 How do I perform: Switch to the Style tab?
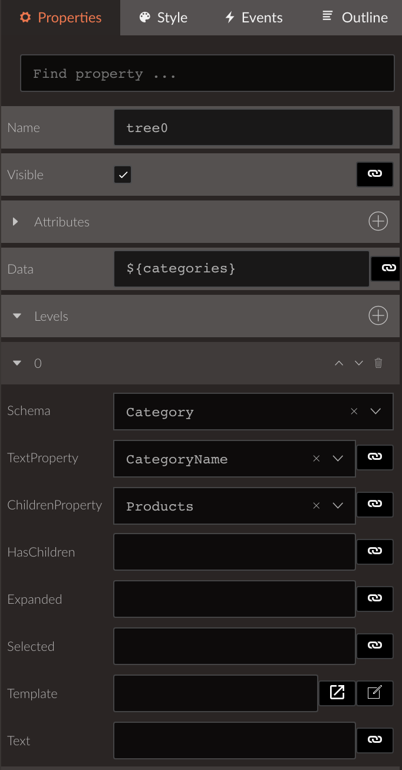(163, 18)
